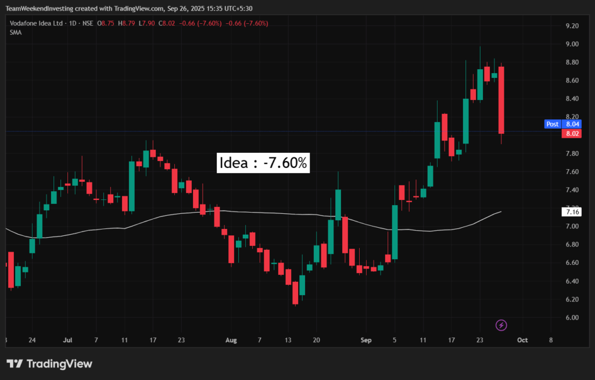Click the 9.20 price axis label
Screen dimensions: 595x380
click(x=572, y=26)
